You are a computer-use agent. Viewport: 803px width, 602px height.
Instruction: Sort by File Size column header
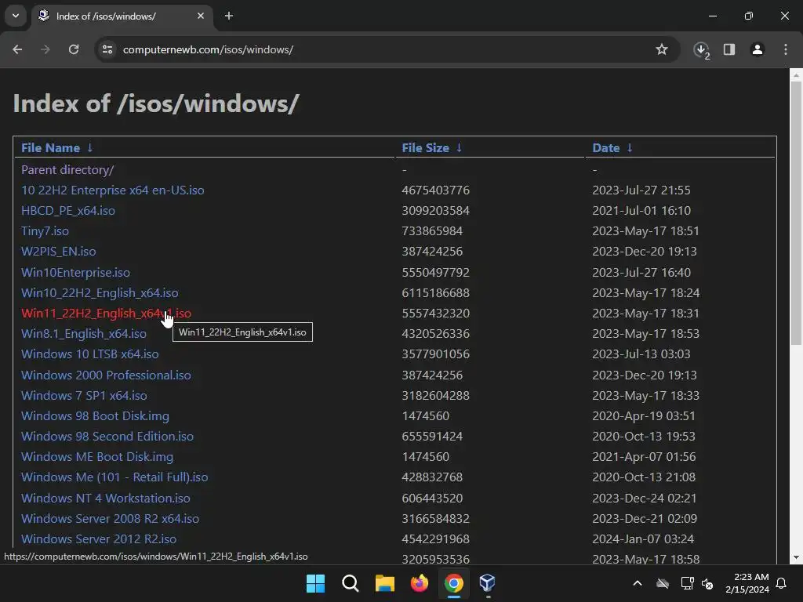[425, 148]
